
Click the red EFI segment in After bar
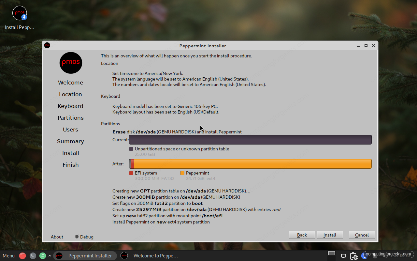[x=133, y=164]
